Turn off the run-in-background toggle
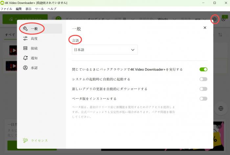Image resolution: width=230 pixels, height=155 pixels. click(x=203, y=69)
